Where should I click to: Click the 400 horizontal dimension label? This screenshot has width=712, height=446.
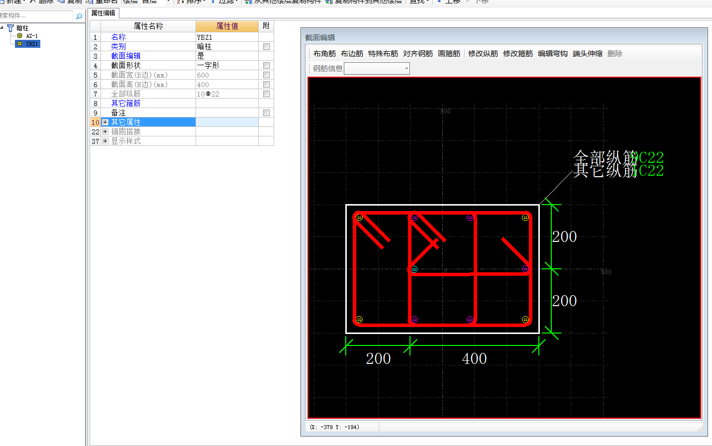coord(474,358)
